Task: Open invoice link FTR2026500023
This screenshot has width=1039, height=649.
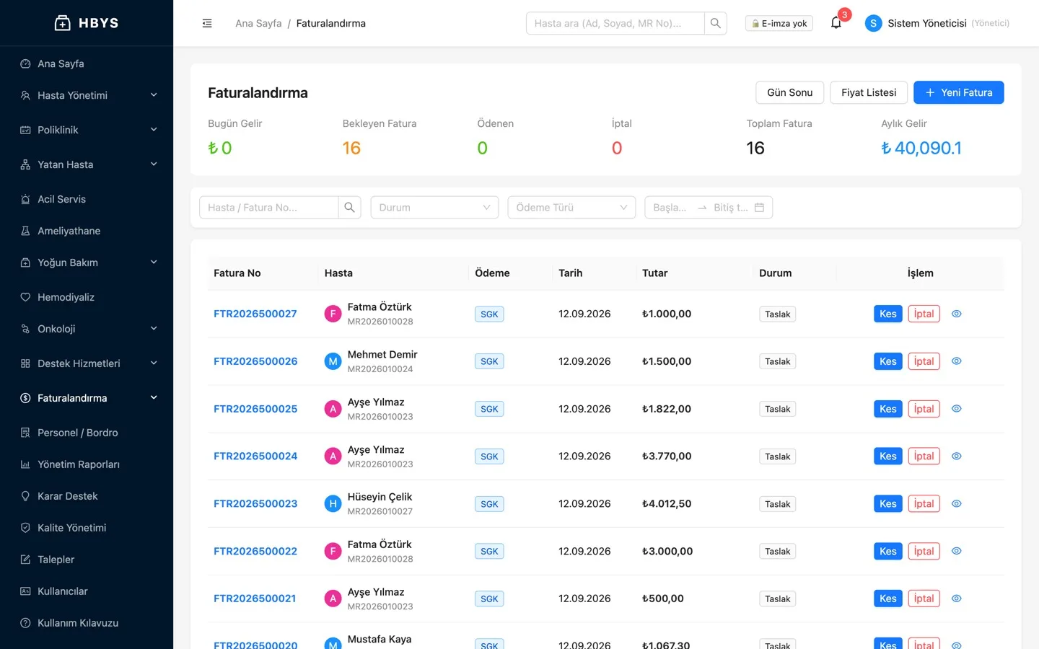Action: [255, 504]
